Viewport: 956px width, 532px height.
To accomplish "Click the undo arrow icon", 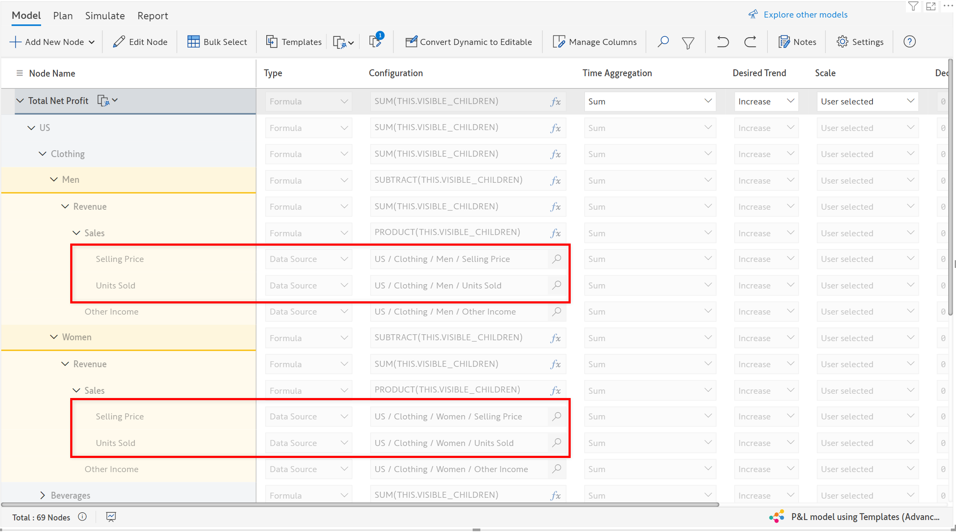I will pyautogui.click(x=723, y=42).
